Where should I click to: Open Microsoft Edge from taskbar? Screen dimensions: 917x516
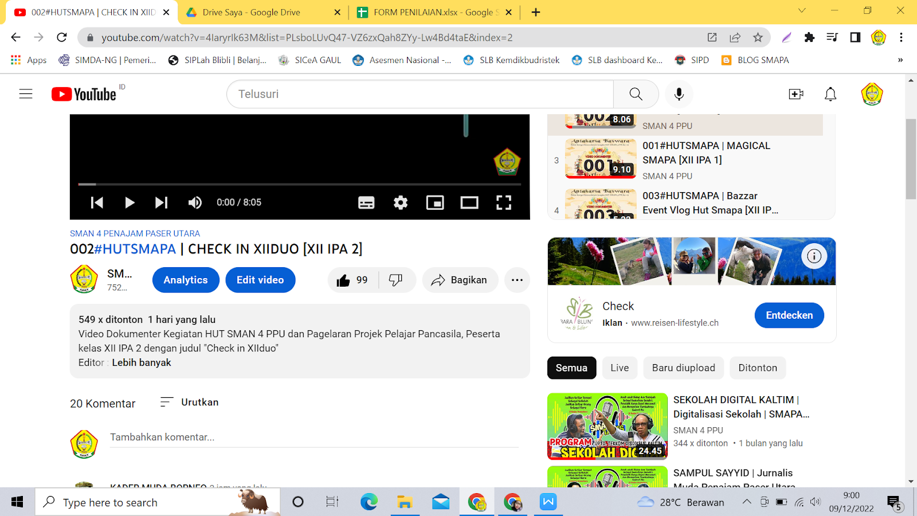click(x=369, y=502)
